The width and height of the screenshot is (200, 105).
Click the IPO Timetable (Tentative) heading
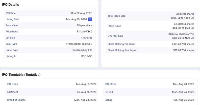pos(21,75)
